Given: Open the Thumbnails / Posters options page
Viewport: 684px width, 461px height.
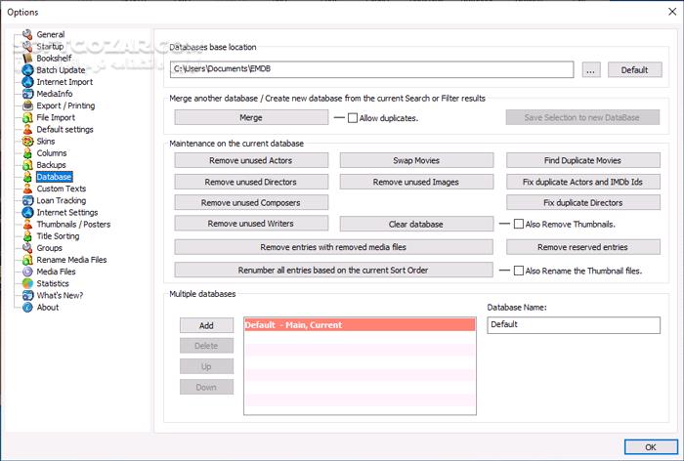Looking at the screenshot, I should pos(73,224).
